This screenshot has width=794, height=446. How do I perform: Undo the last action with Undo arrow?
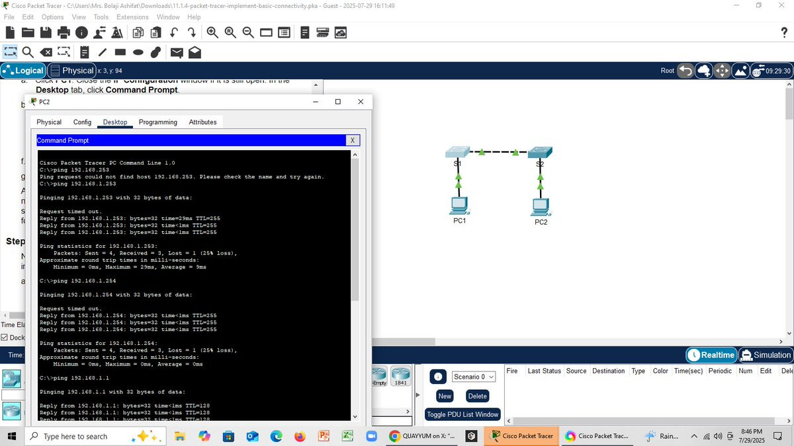tap(174, 32)
